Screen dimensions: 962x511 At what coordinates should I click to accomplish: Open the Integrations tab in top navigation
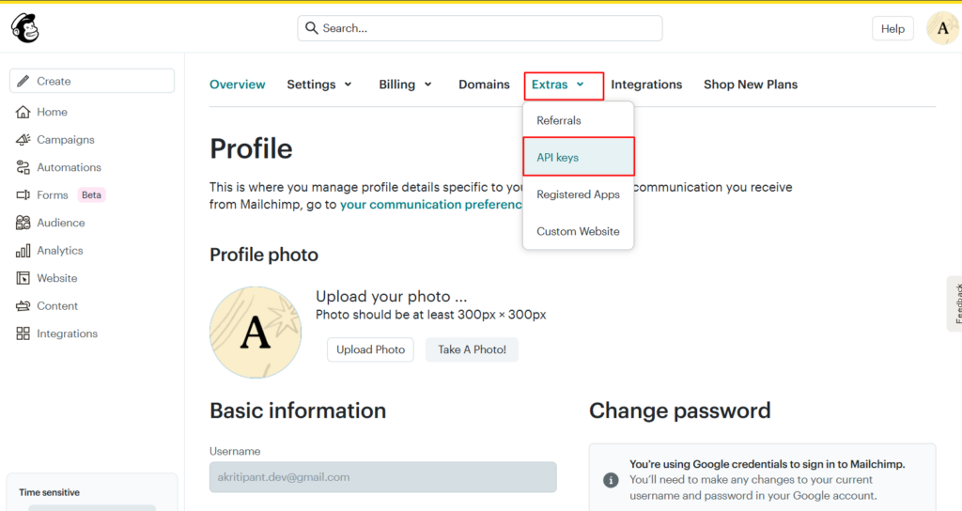646,85
